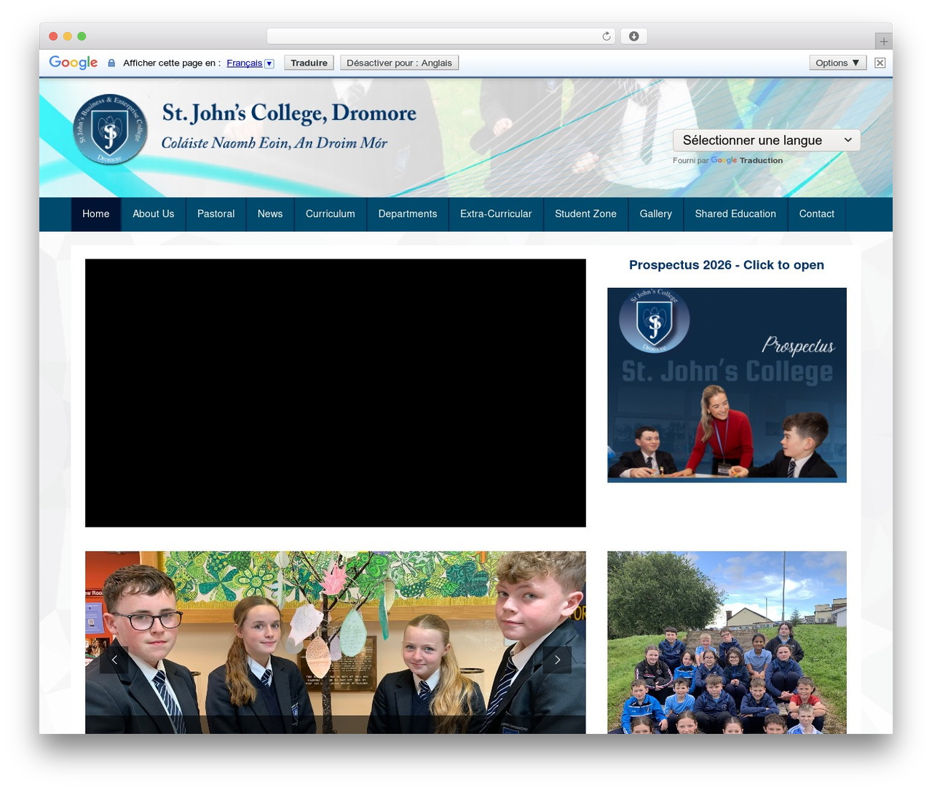Close the Google Translate bar
Screen dimensions: 932x790
880,63
